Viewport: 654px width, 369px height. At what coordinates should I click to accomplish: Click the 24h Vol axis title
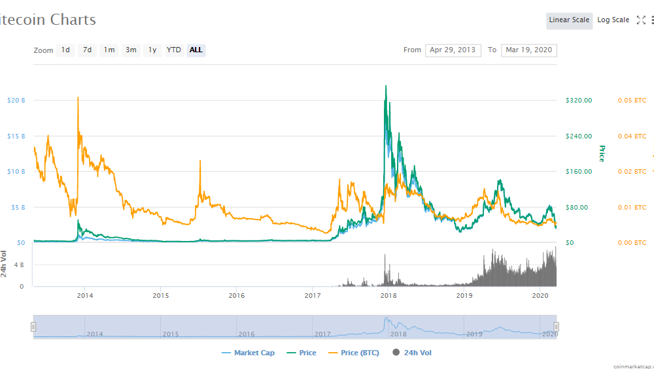tap(4, 264)
